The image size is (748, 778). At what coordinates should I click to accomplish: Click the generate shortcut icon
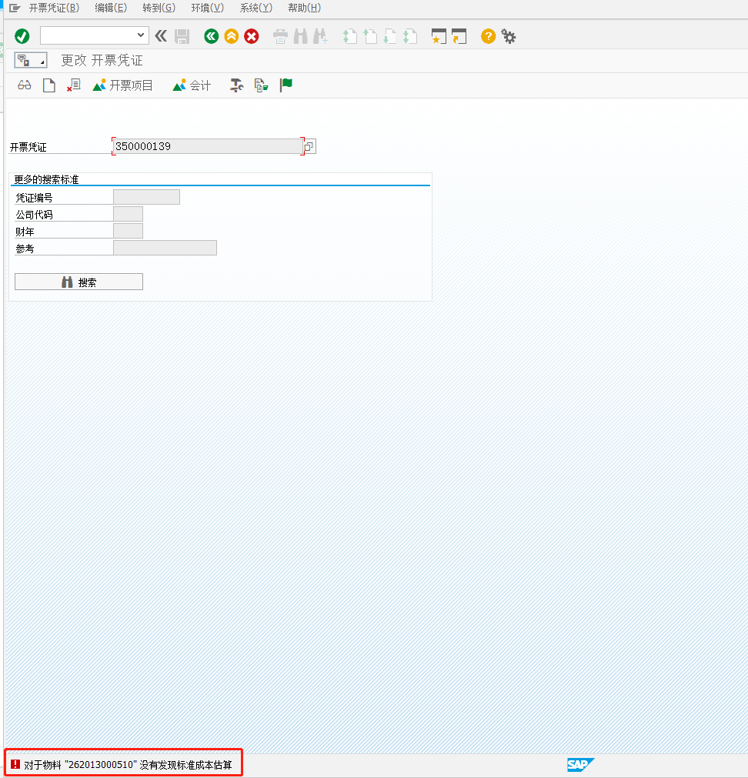pos(459,36)
